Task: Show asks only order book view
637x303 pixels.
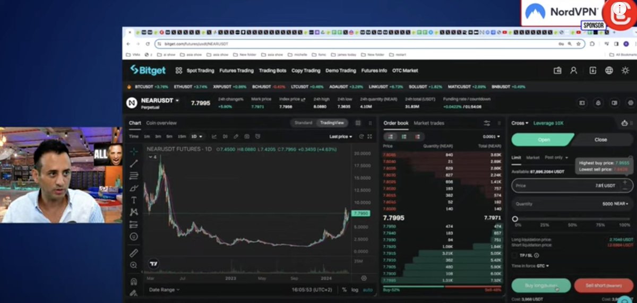Action: point(417,136)
